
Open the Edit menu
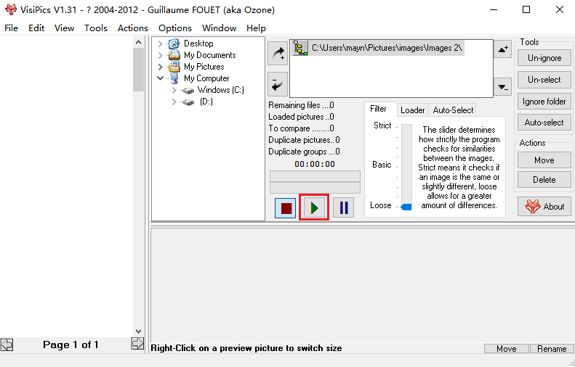[36, 28]
